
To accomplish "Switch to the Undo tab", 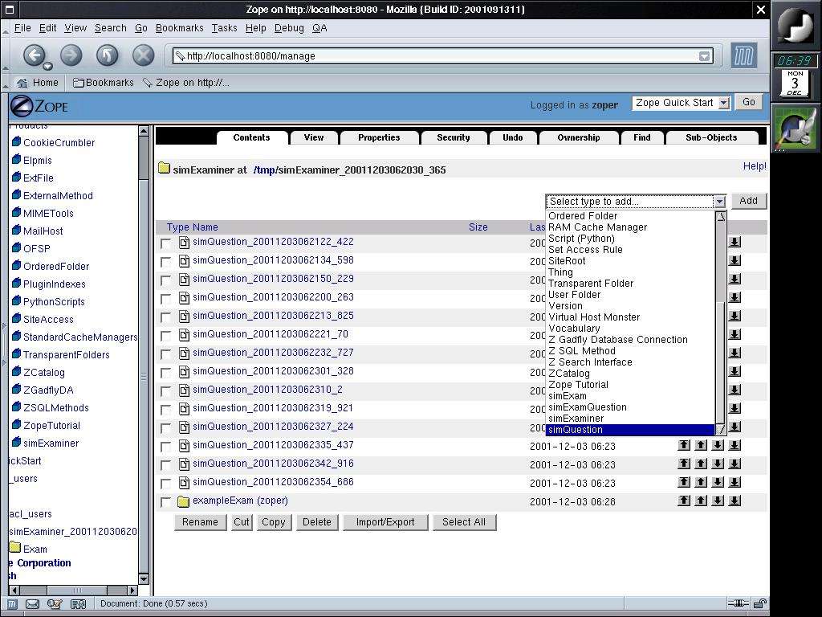I will coord(513,137).
